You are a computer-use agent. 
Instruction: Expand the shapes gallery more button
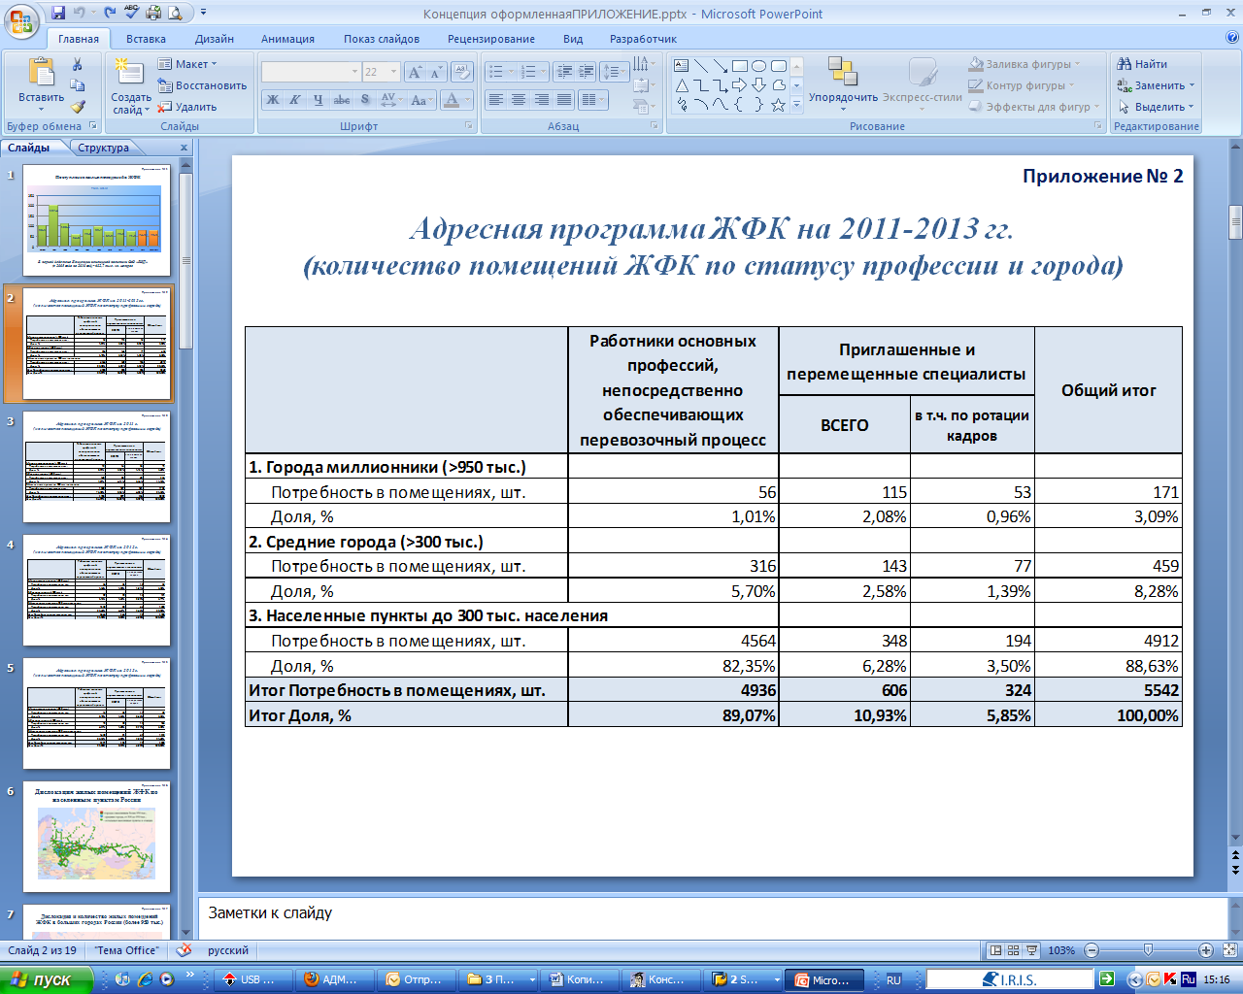click(797, 105)
